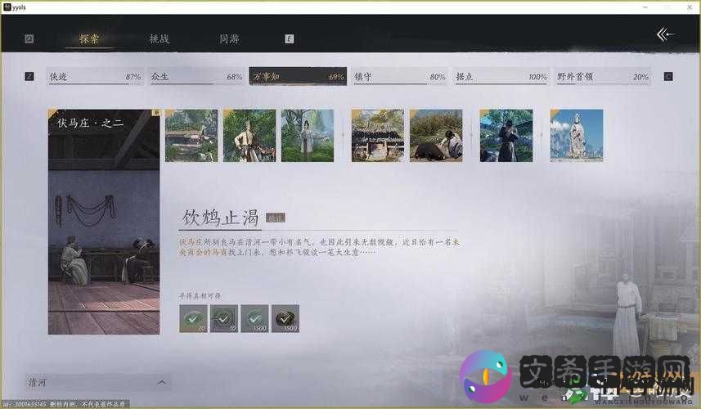The width and height of the screenshot is (701, 409).
Task: Click the quest description starting 伏马庄所驯良马
Action: click(319, 247)
